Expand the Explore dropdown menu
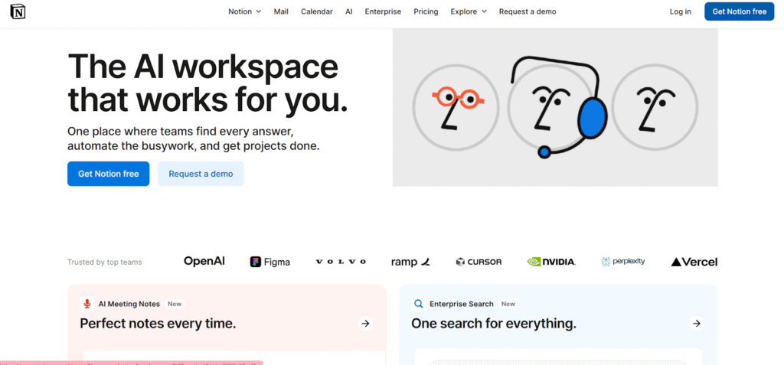 (469, 11)
